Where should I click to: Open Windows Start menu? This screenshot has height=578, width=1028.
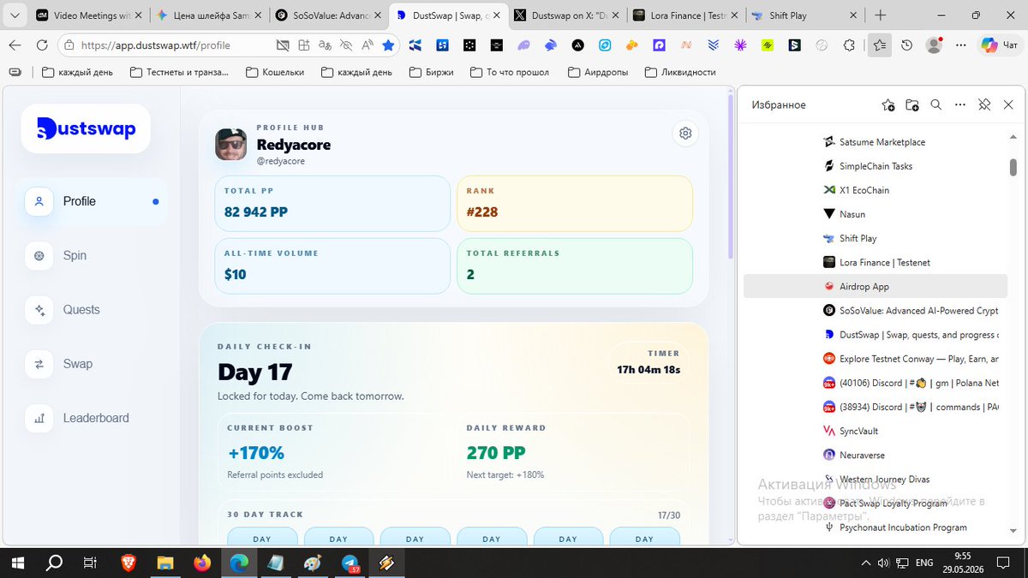[x=16, y=563]
